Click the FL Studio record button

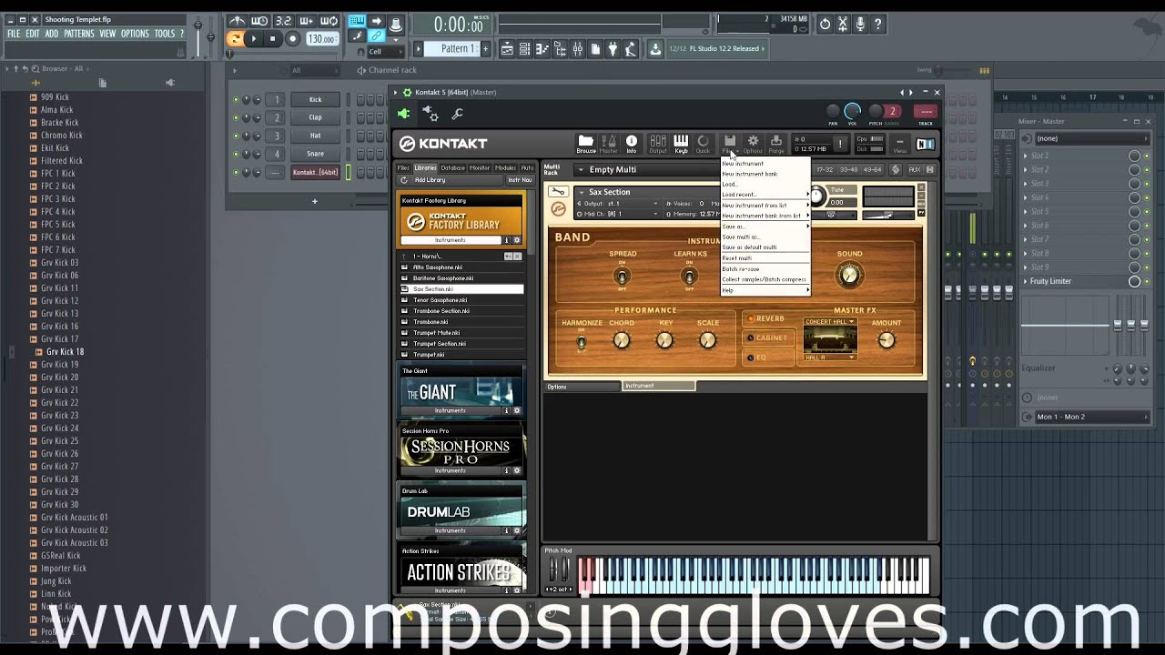[x=292, y=38]
